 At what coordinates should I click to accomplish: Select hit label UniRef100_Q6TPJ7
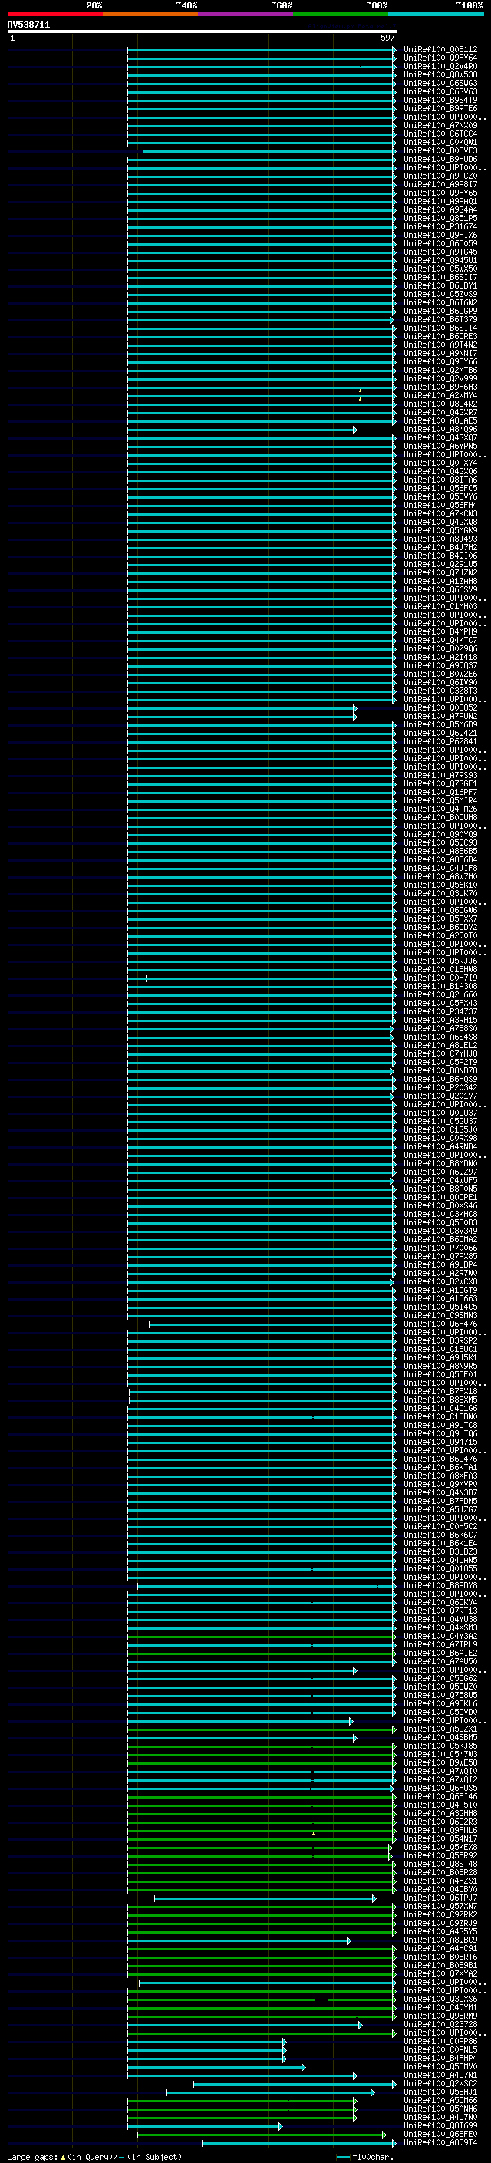point(440,1898)
